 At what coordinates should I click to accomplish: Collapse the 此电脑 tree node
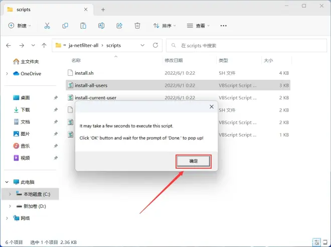[7, 182]
